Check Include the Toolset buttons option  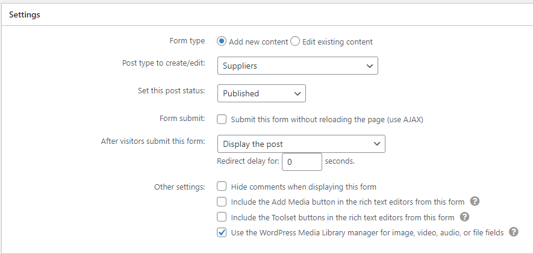coord(222,217)
